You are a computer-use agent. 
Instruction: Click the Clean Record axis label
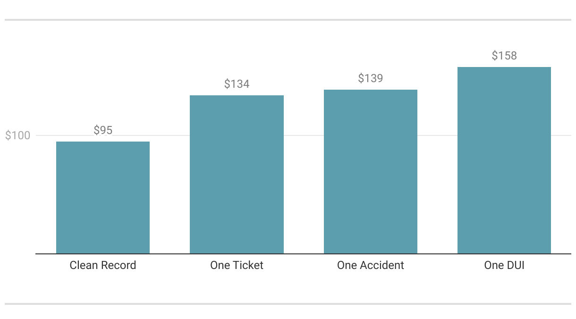(x=103, y=265)
